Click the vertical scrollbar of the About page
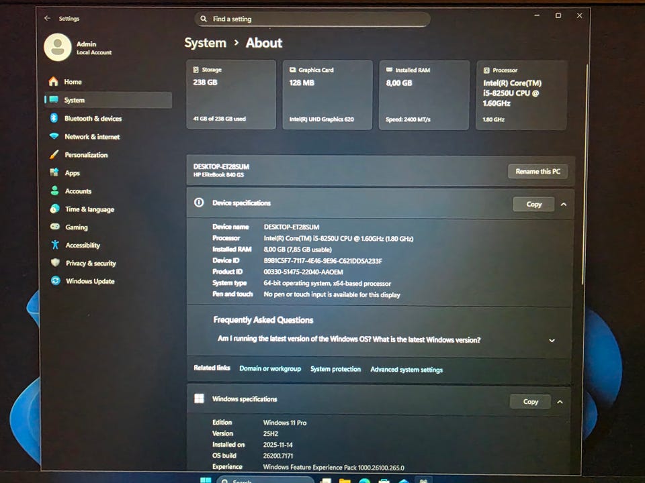This screenshot has height=483, width=645. point(584,174)
